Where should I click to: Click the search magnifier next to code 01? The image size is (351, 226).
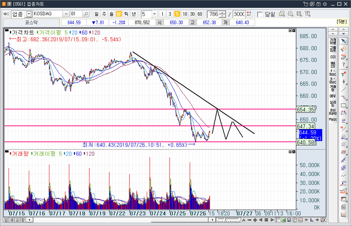(86, 14)
